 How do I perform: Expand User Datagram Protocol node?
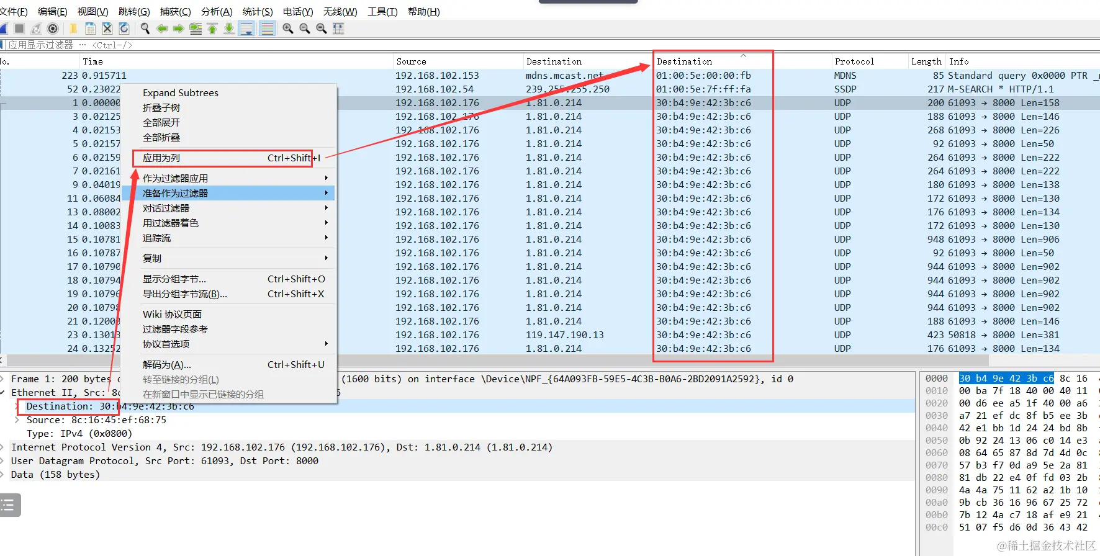pyautogui.click(x=3, y=461)
